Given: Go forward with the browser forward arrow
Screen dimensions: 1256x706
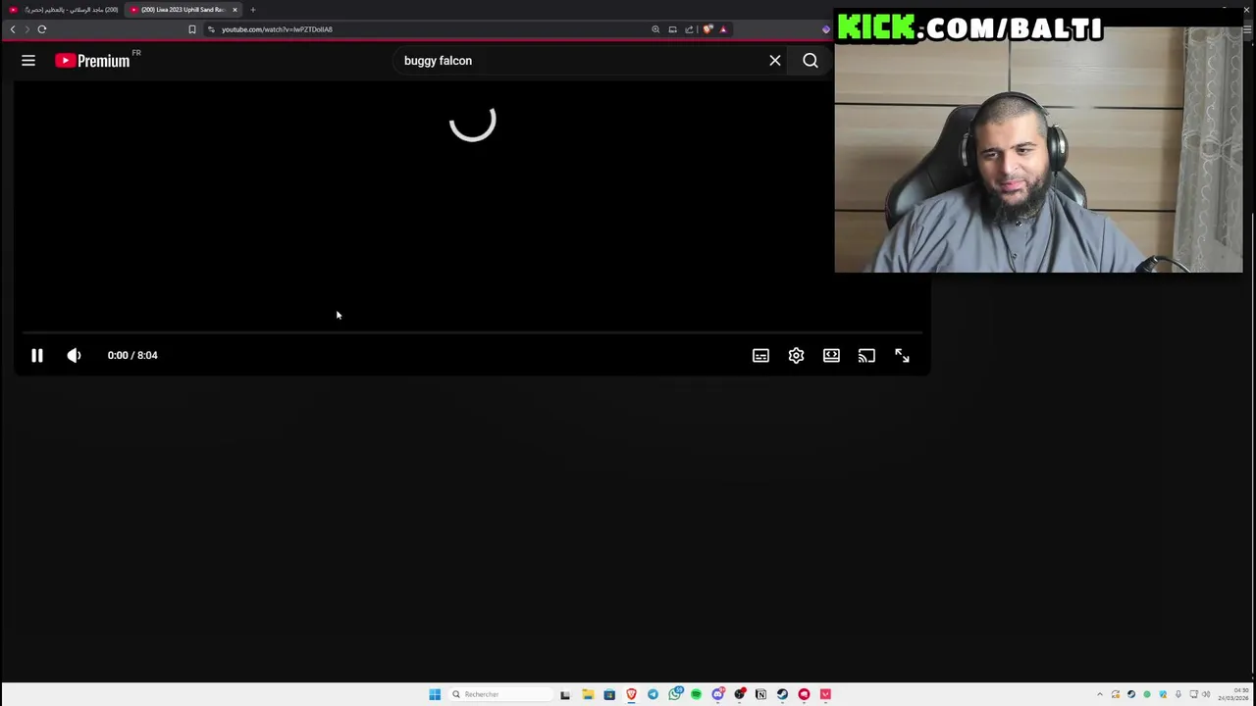Looking at the screenshot, I should 26,29.
